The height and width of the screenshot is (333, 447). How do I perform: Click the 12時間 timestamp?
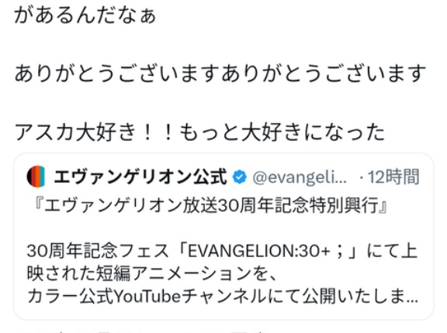(393, 177)
